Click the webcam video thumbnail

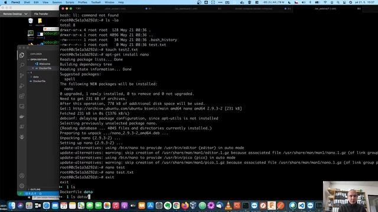[350, 196]
